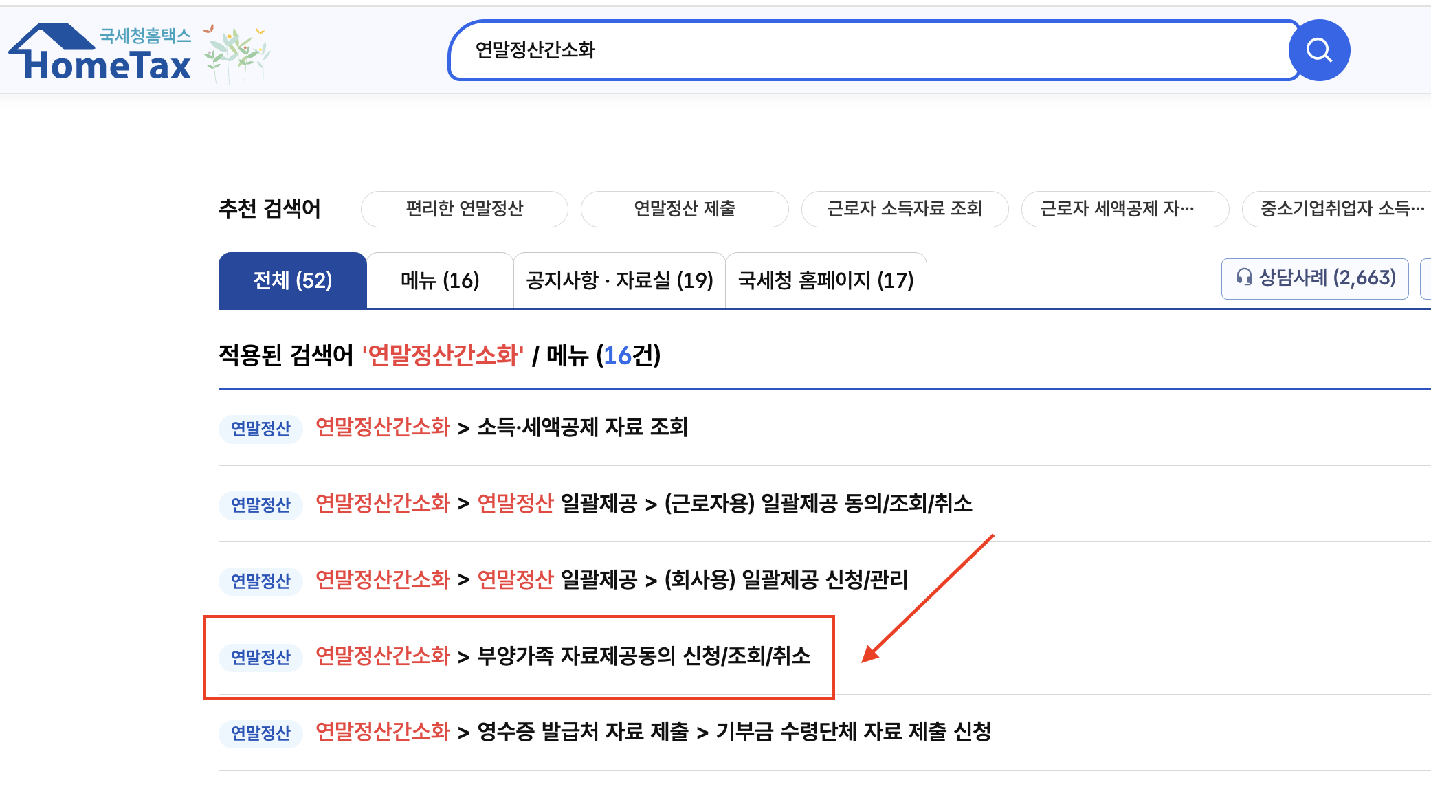Open 소득·세액공제 자료 조회 result

(582, 427)
